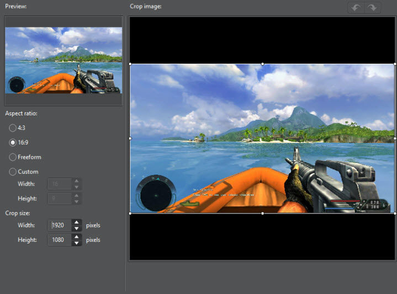Click the top-left crop corner handle

[x=130, y=64]
